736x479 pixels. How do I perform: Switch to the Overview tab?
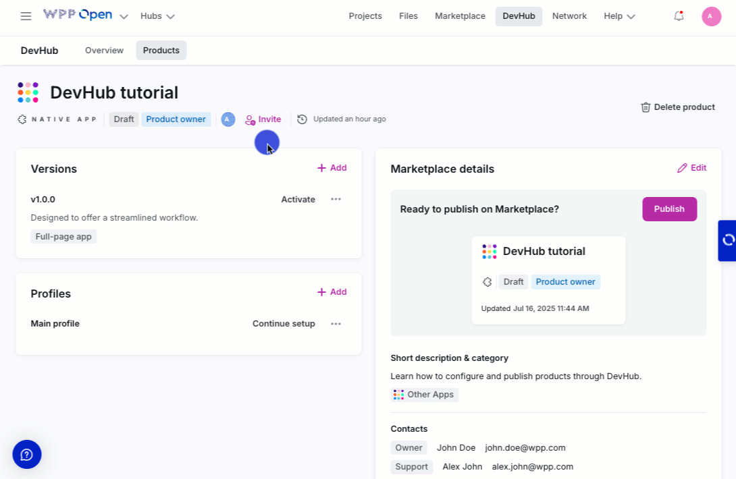(x=104, y=51)
